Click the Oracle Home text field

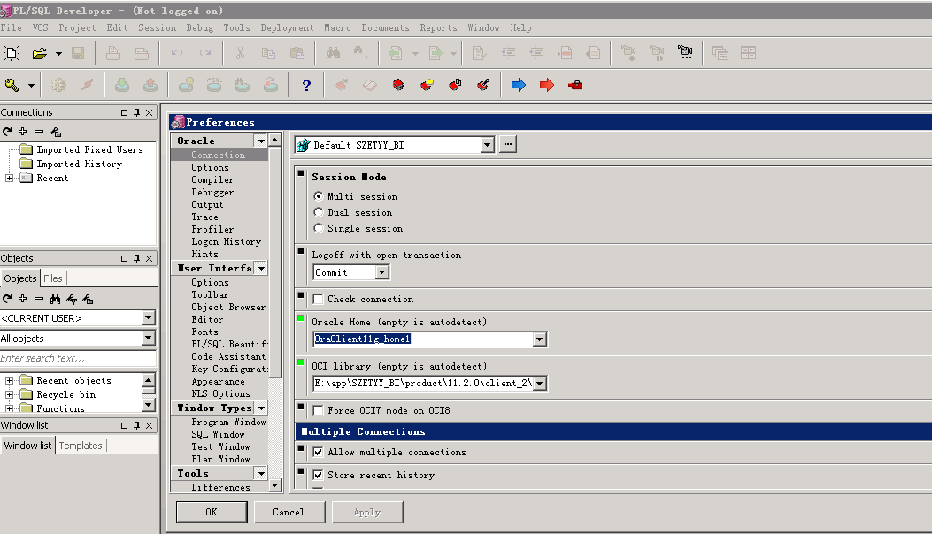(423, 339)
